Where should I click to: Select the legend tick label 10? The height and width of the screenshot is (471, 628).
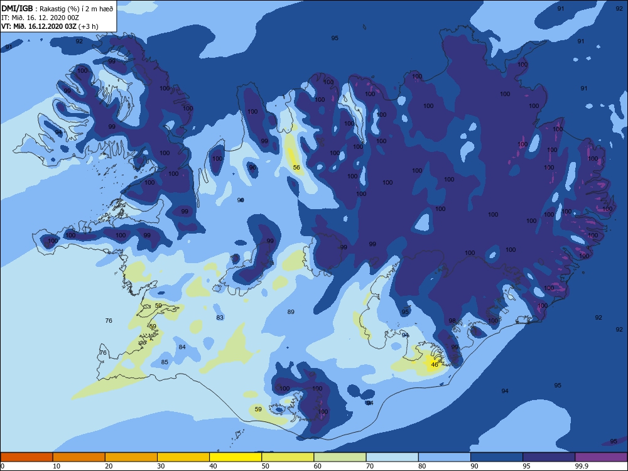(x=57, y=466)
